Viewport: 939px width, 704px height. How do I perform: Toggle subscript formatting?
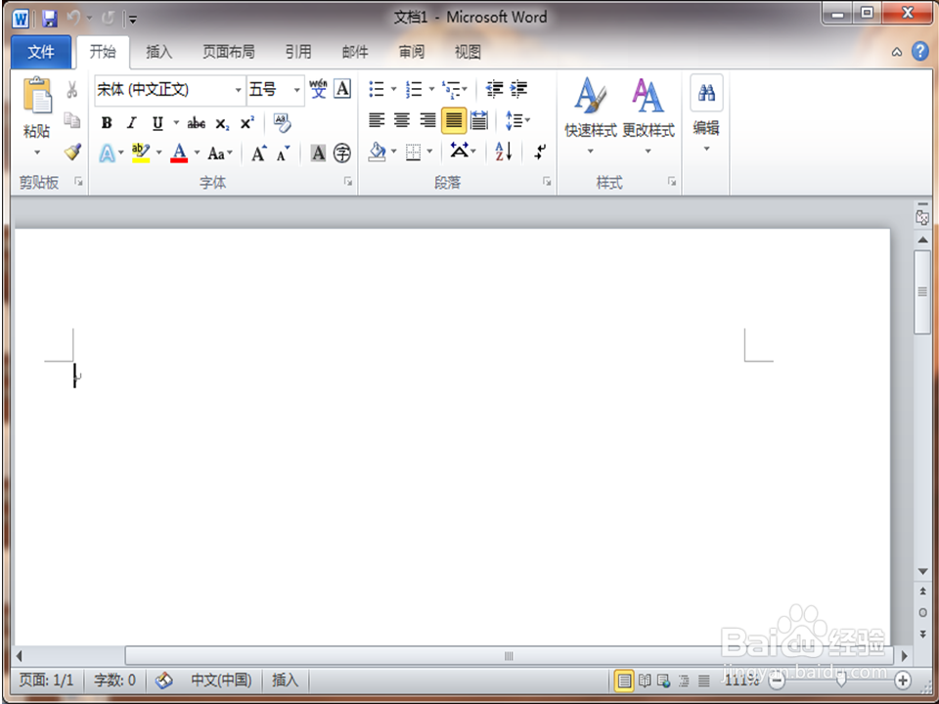(x=222, y=124)
